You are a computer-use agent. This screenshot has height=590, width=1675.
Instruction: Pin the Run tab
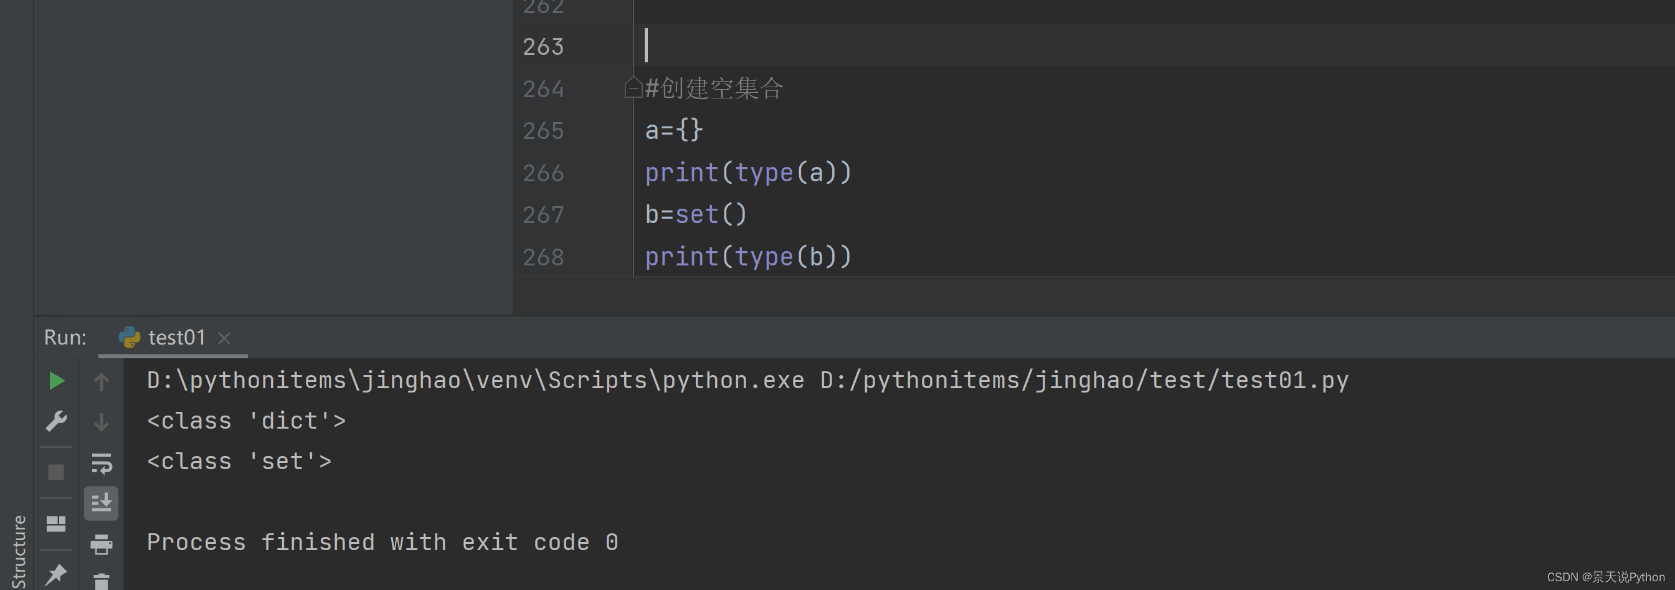[57, 574]
